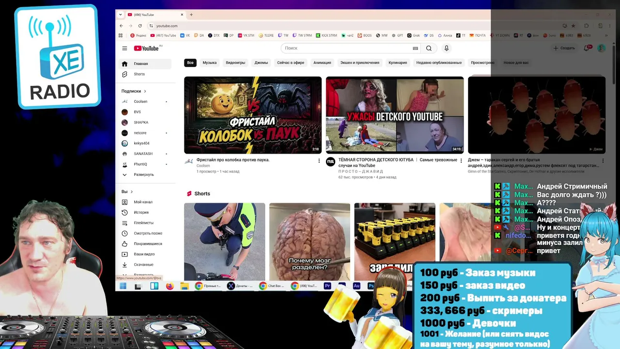Launch Firefox from the taskbar
The width and height of the screenshot is (620, 349).
[x=170, y=286]
